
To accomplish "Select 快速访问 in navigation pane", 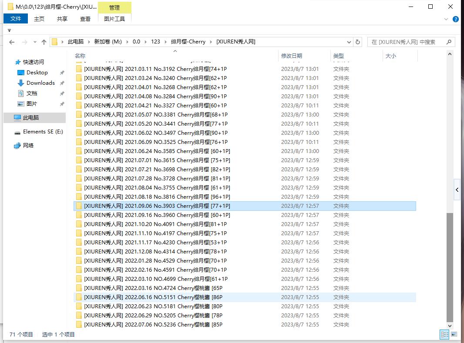I will point(33,62).
